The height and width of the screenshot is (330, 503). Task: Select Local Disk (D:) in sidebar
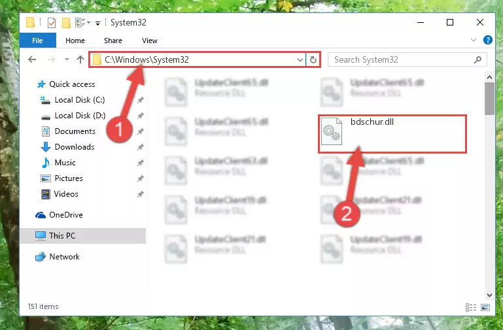(73, 116)
